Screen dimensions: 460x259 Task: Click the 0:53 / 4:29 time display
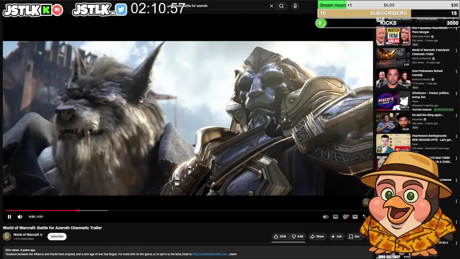36,217
